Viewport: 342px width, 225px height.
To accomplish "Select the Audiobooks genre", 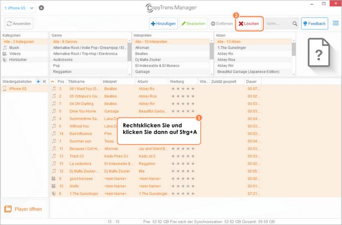I will [x=89, y=60].
